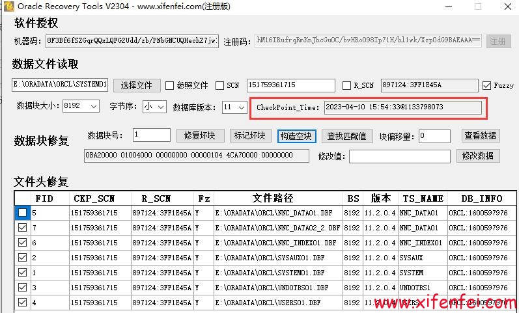This screenshot has height=313, width=519.
Task: Click the empty 修改值 input field
Action: (x=400, y=156)
